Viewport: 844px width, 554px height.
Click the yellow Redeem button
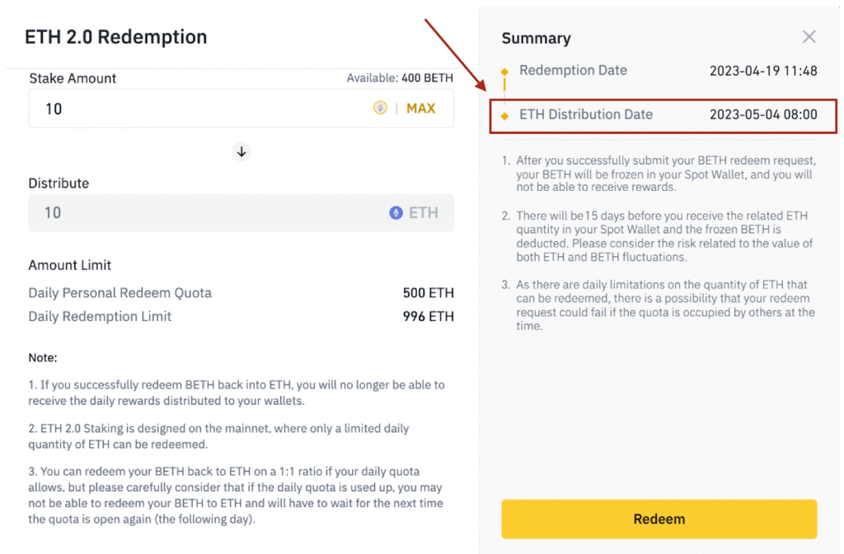[x=659, y=519]
